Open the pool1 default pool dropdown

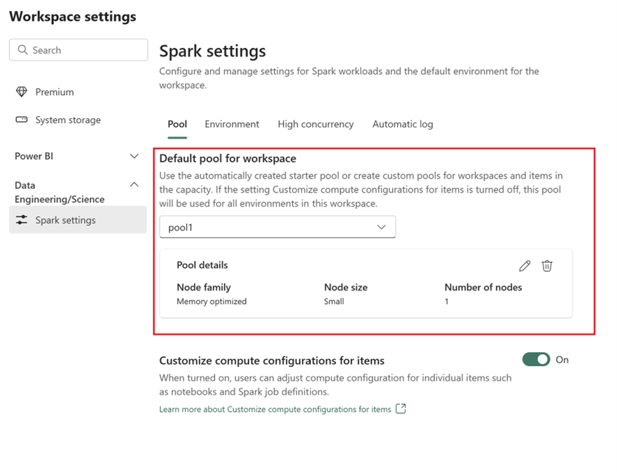coord(277,227)
